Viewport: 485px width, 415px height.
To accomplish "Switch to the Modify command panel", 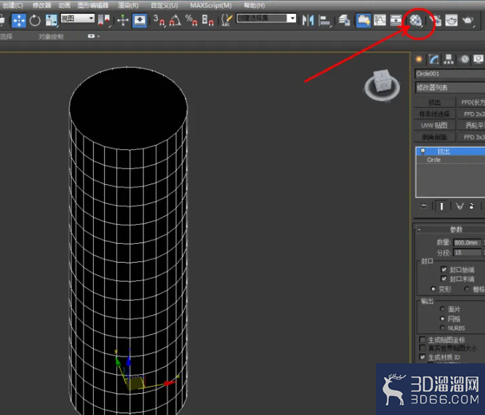I will (433, 59).
